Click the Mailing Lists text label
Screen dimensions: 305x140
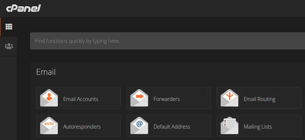point(258,127)
